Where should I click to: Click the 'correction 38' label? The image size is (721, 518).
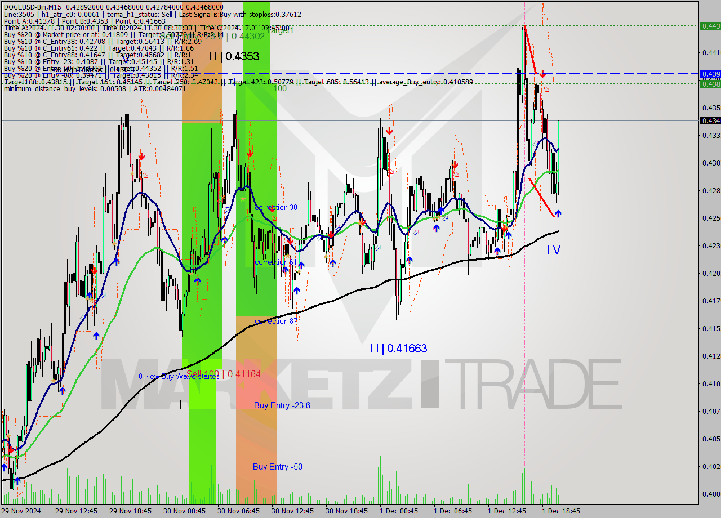point(276,207)
